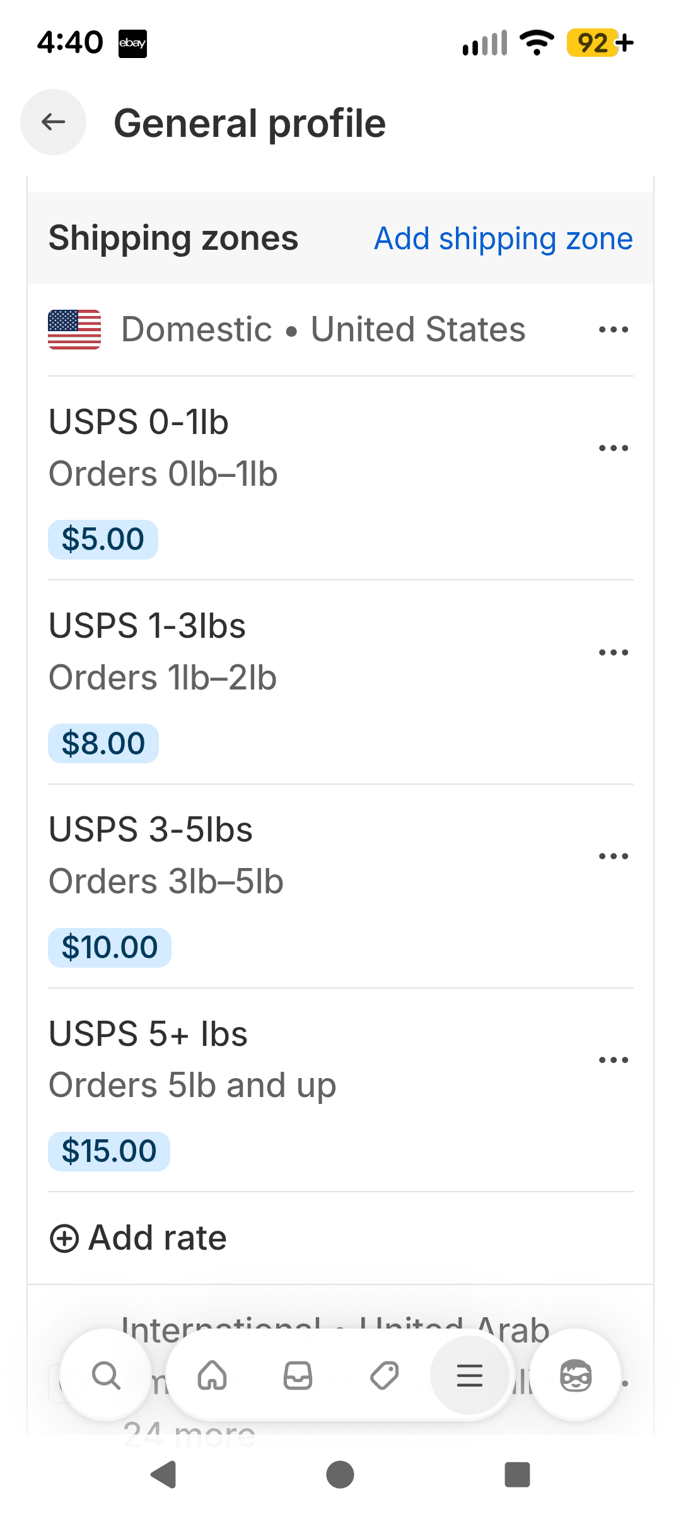Go to Home in bottom navigation
Screen dimensions: 681x1514
tap(212, 1375)
